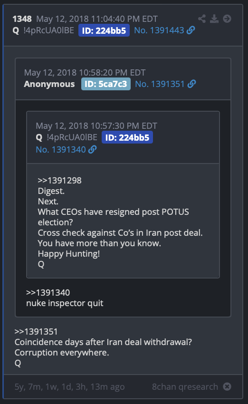This screenshot has height=404, width=248.
Task: Download post 1348 using the download icon
Action: 214,19
